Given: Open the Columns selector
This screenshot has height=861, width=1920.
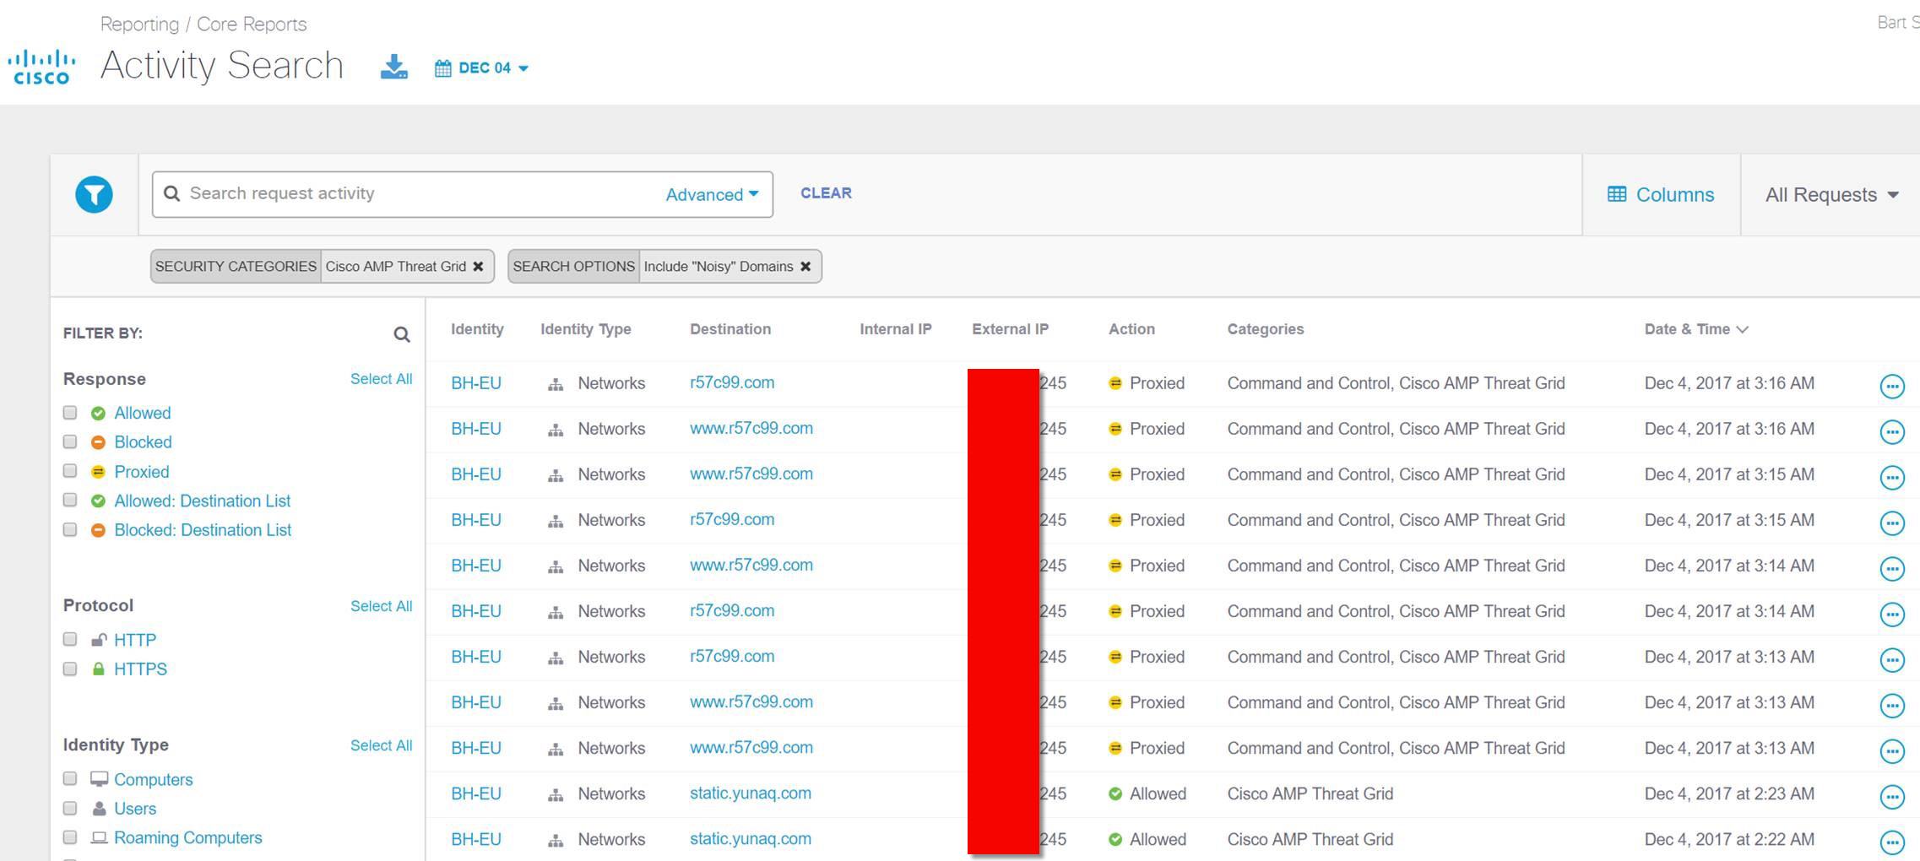Looking at the screenshot, I should tap(1661, 195).
